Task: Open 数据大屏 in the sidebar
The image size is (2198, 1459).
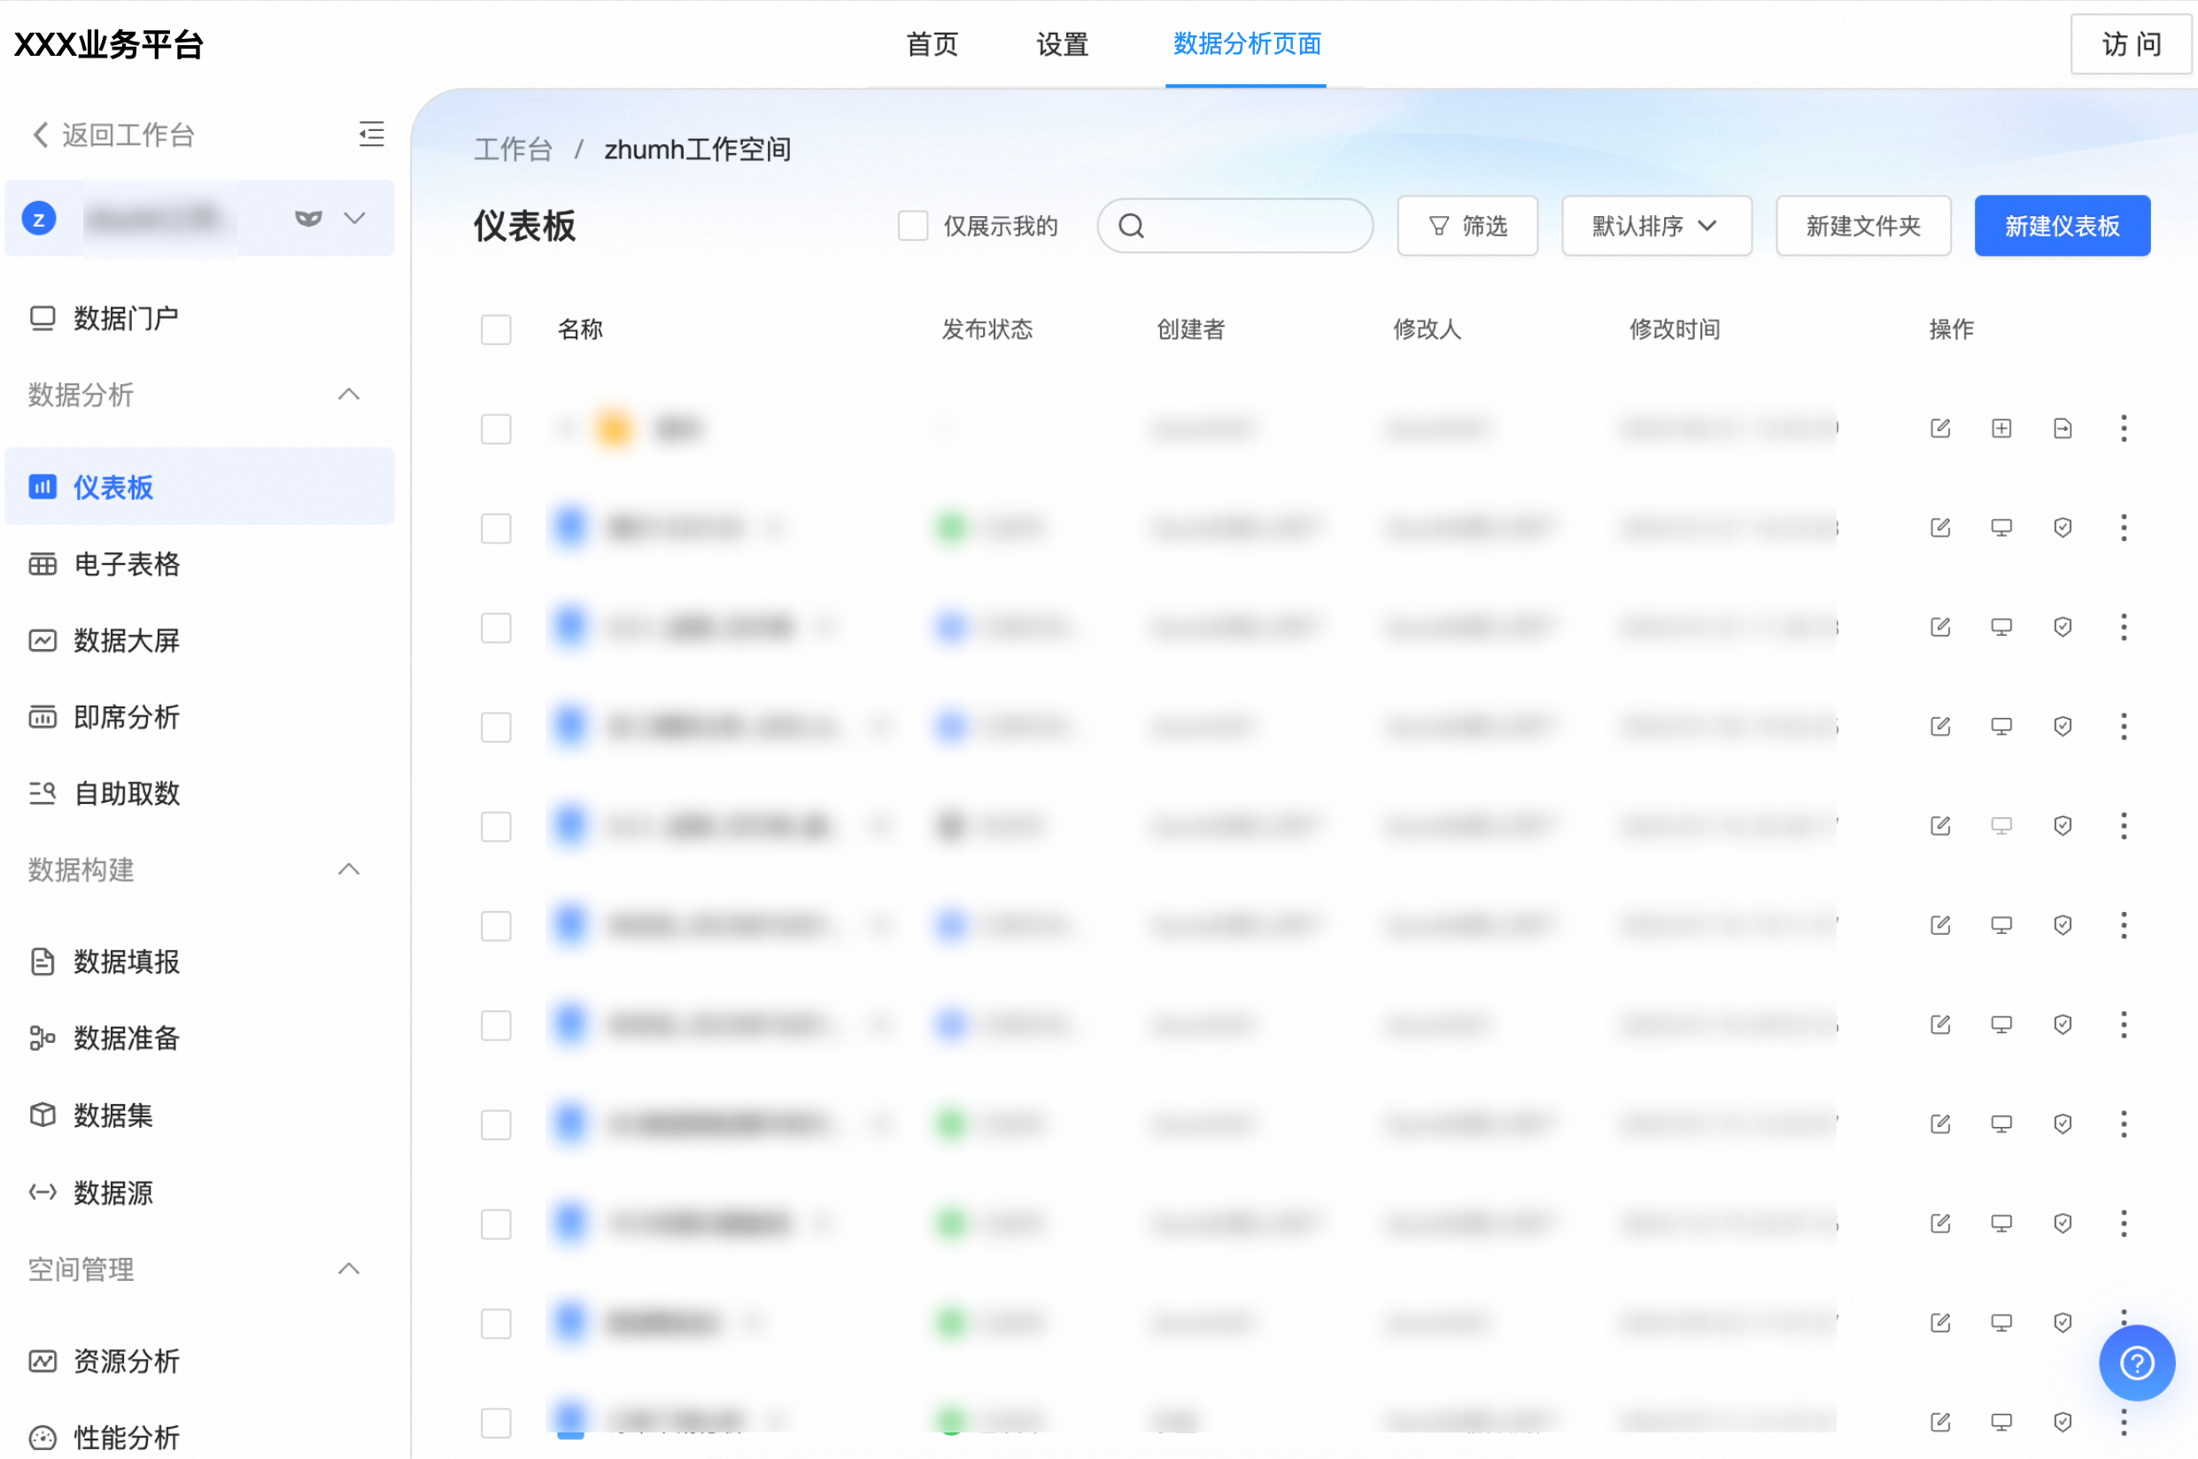Action: click(x=199, y=640)
